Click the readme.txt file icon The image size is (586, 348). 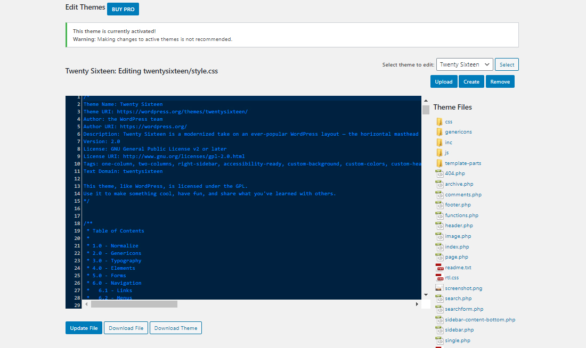coord(439,267)
